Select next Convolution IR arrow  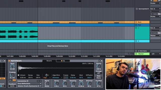click(x=40, y=81)
